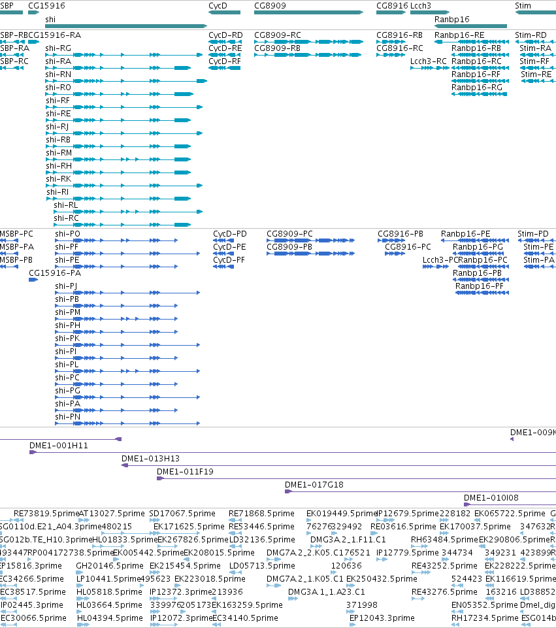The height and width of the screenshot is (628, 556).
Task: Open protein Stim-PE
Action: [540, 254]
